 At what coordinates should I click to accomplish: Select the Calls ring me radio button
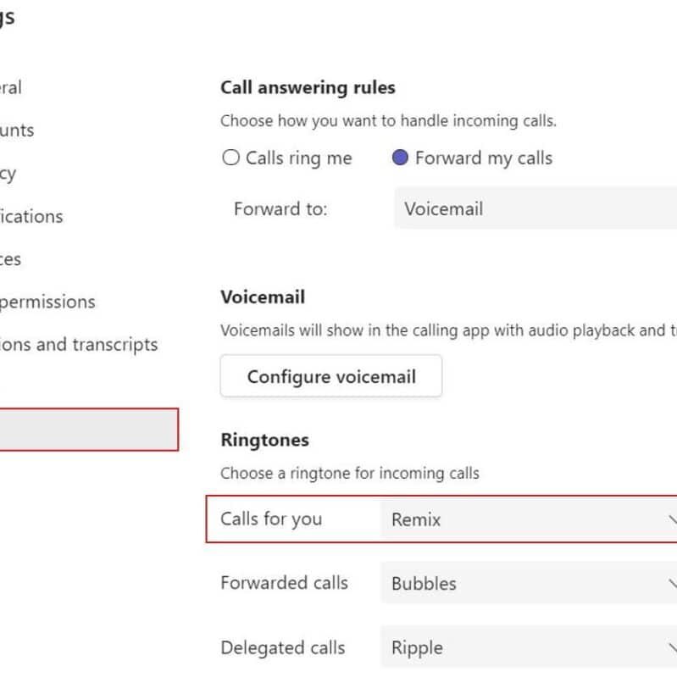[231, 158]
